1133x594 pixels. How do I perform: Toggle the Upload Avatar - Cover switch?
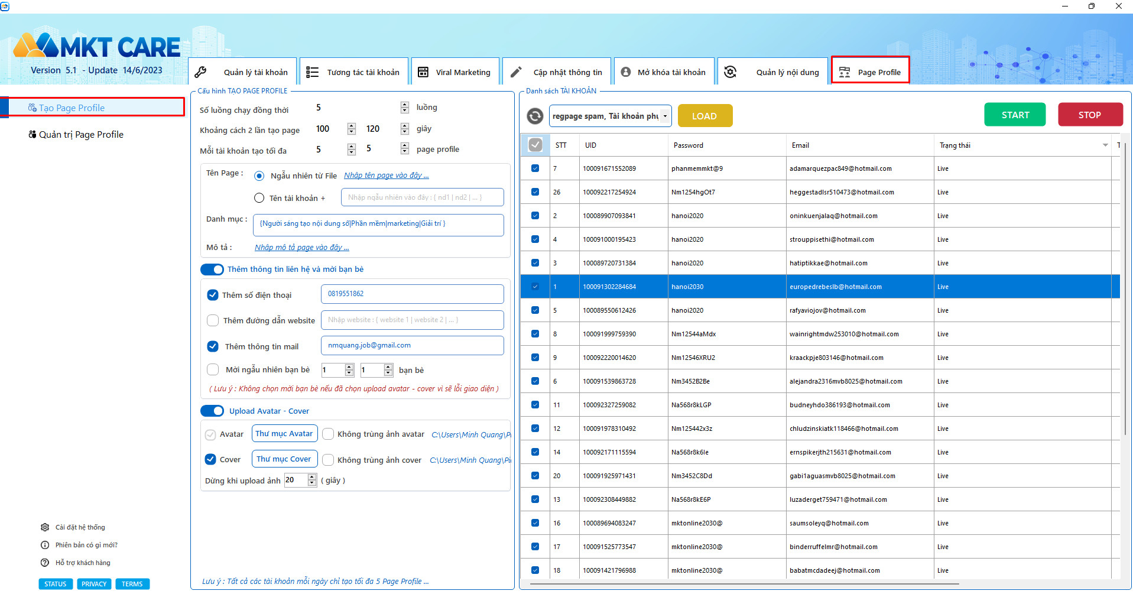(212, 411)
